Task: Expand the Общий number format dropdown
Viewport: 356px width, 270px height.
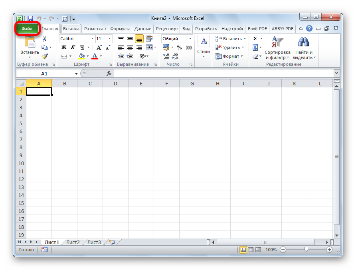Action: coord(190,39)
